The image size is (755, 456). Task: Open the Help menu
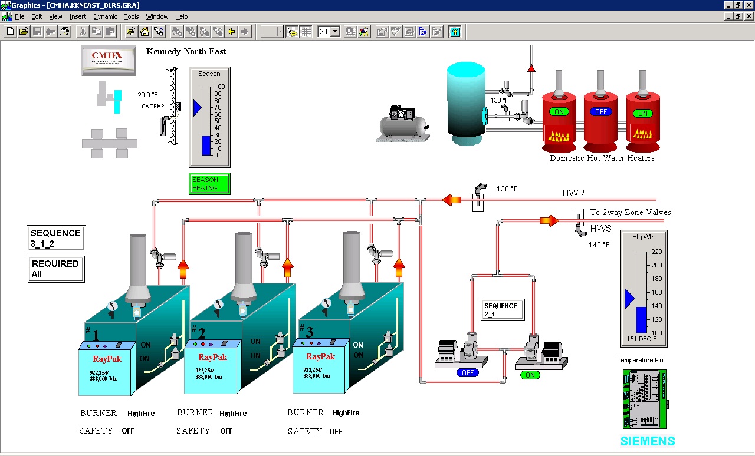[181, 16]
